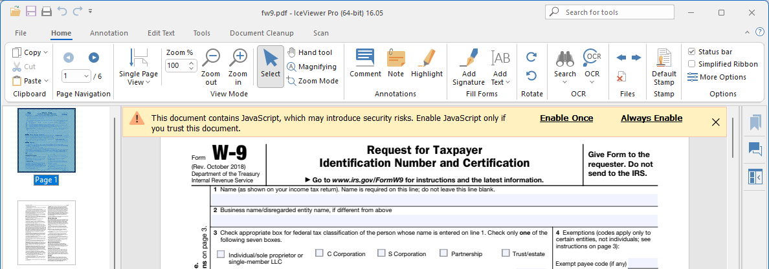Apply the Default Stamp
The image size is (769, 269).
664,68
